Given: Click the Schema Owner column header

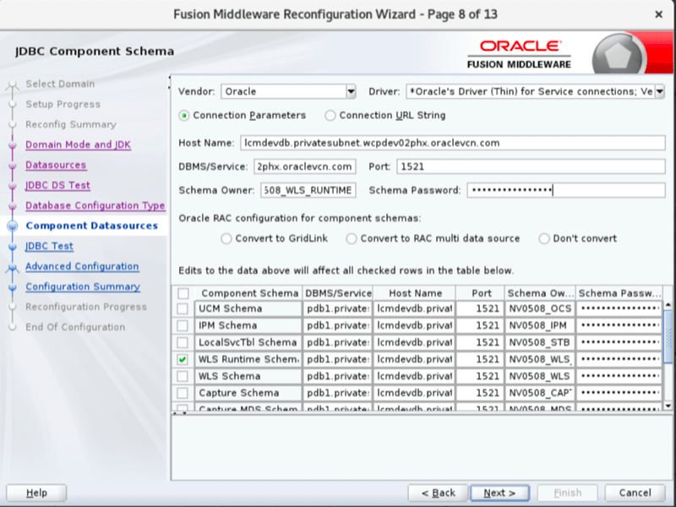Looking at the screenshot, I should 540,293.
